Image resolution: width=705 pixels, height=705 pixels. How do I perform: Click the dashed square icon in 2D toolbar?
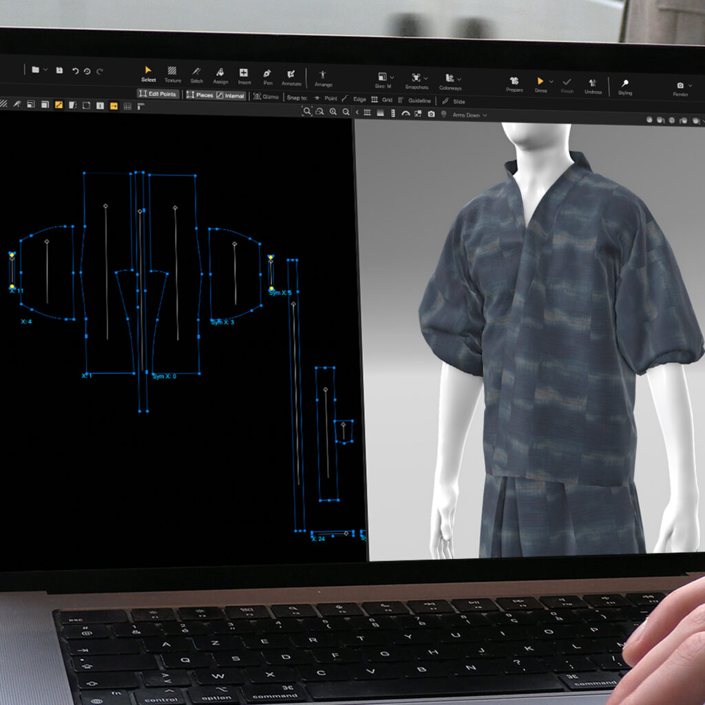pyautogui.click(x=86, y=105)
